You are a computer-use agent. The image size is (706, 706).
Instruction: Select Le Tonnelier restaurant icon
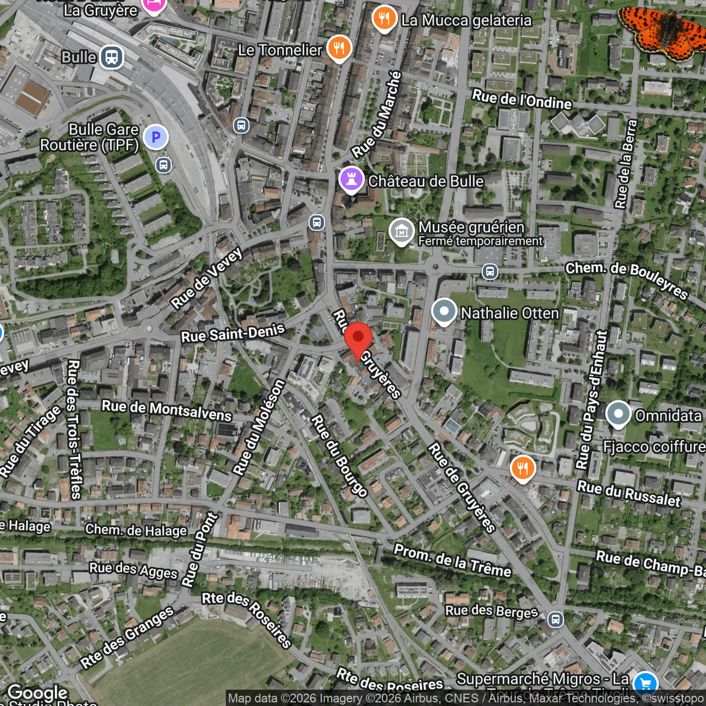[x=339, y=49]
